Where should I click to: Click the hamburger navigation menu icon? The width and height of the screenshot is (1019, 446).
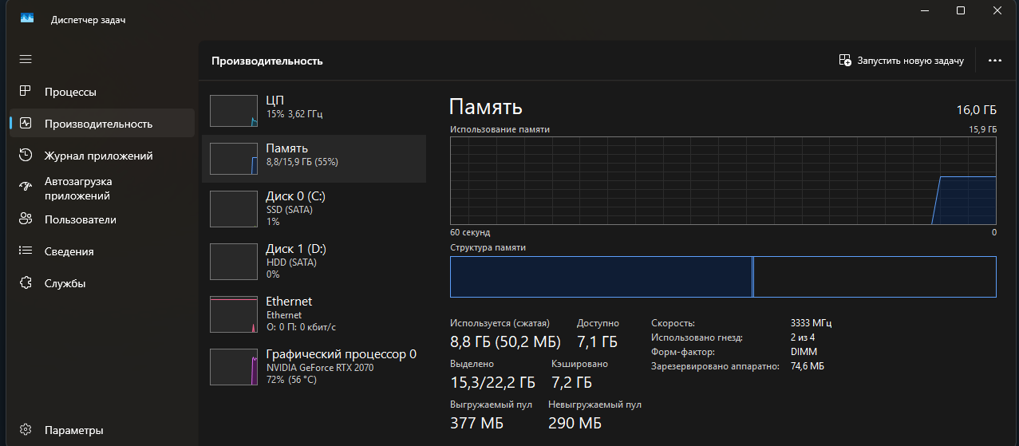(x=26, y=59)
